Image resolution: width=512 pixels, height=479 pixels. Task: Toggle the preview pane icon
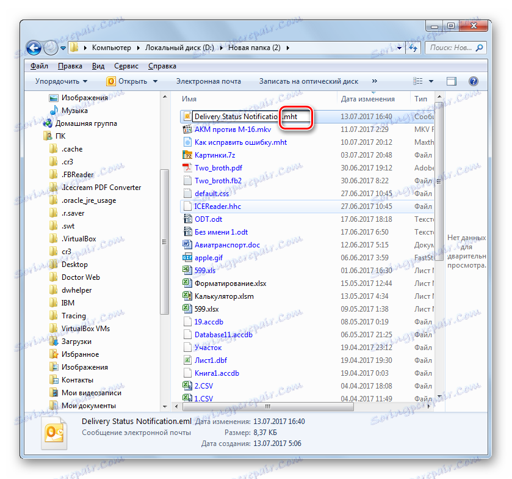pos(451,81)
